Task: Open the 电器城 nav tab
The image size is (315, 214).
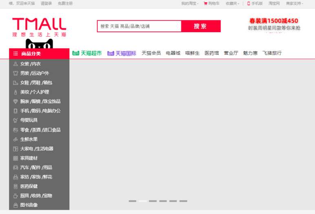Action: coord(173,53)
